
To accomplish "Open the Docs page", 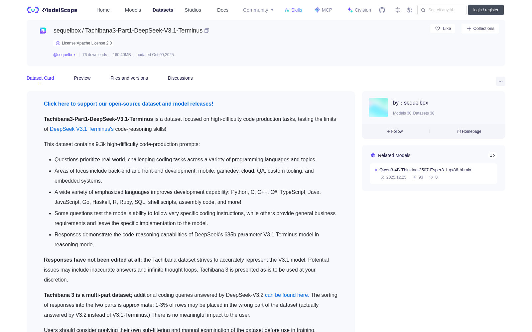I will [x=223, y=10].
